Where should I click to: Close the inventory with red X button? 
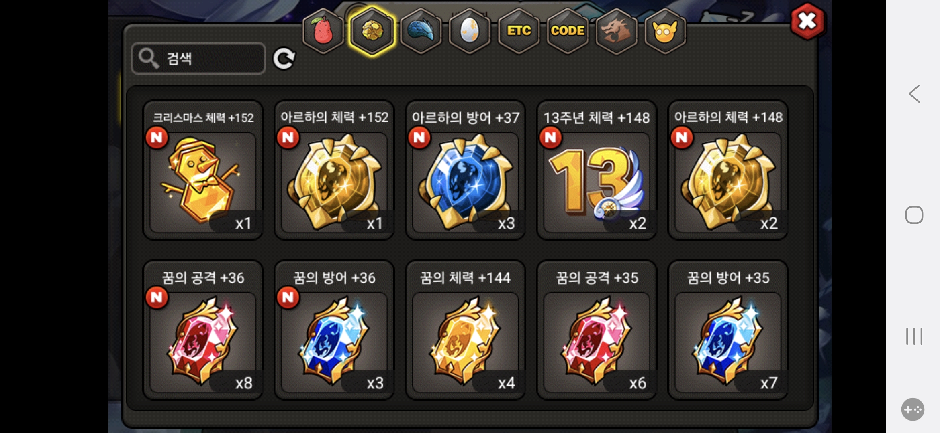click(807, 21)
